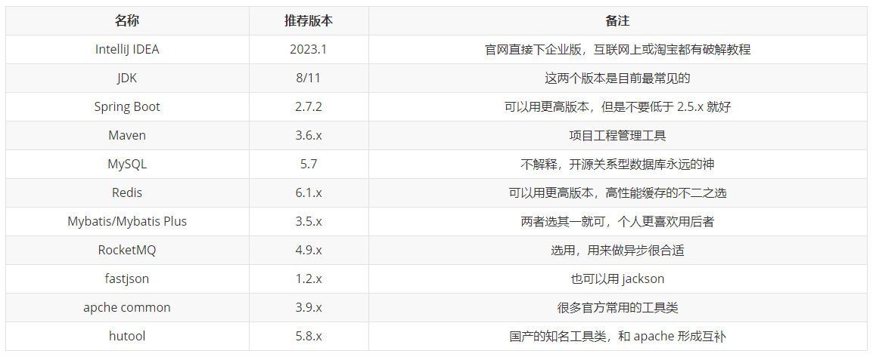Click the note mentioning 不要低于 2.5.x
Image resolution: width=876 pixels, height=357 pixels.
point(617,106)
